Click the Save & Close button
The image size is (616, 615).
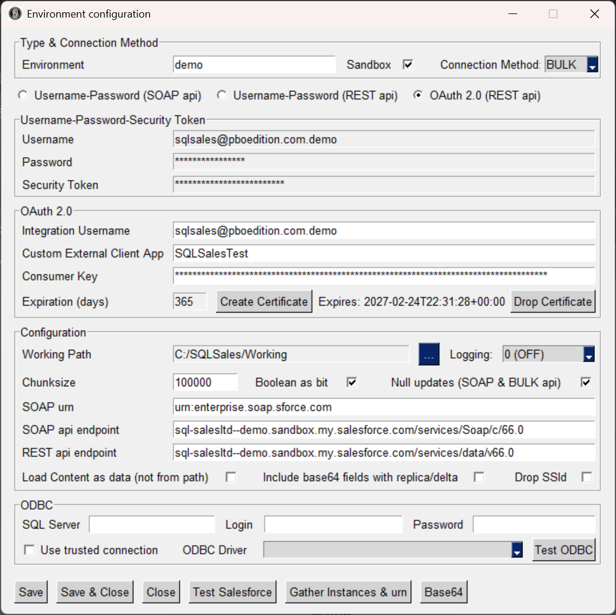(x=95, y=592)
